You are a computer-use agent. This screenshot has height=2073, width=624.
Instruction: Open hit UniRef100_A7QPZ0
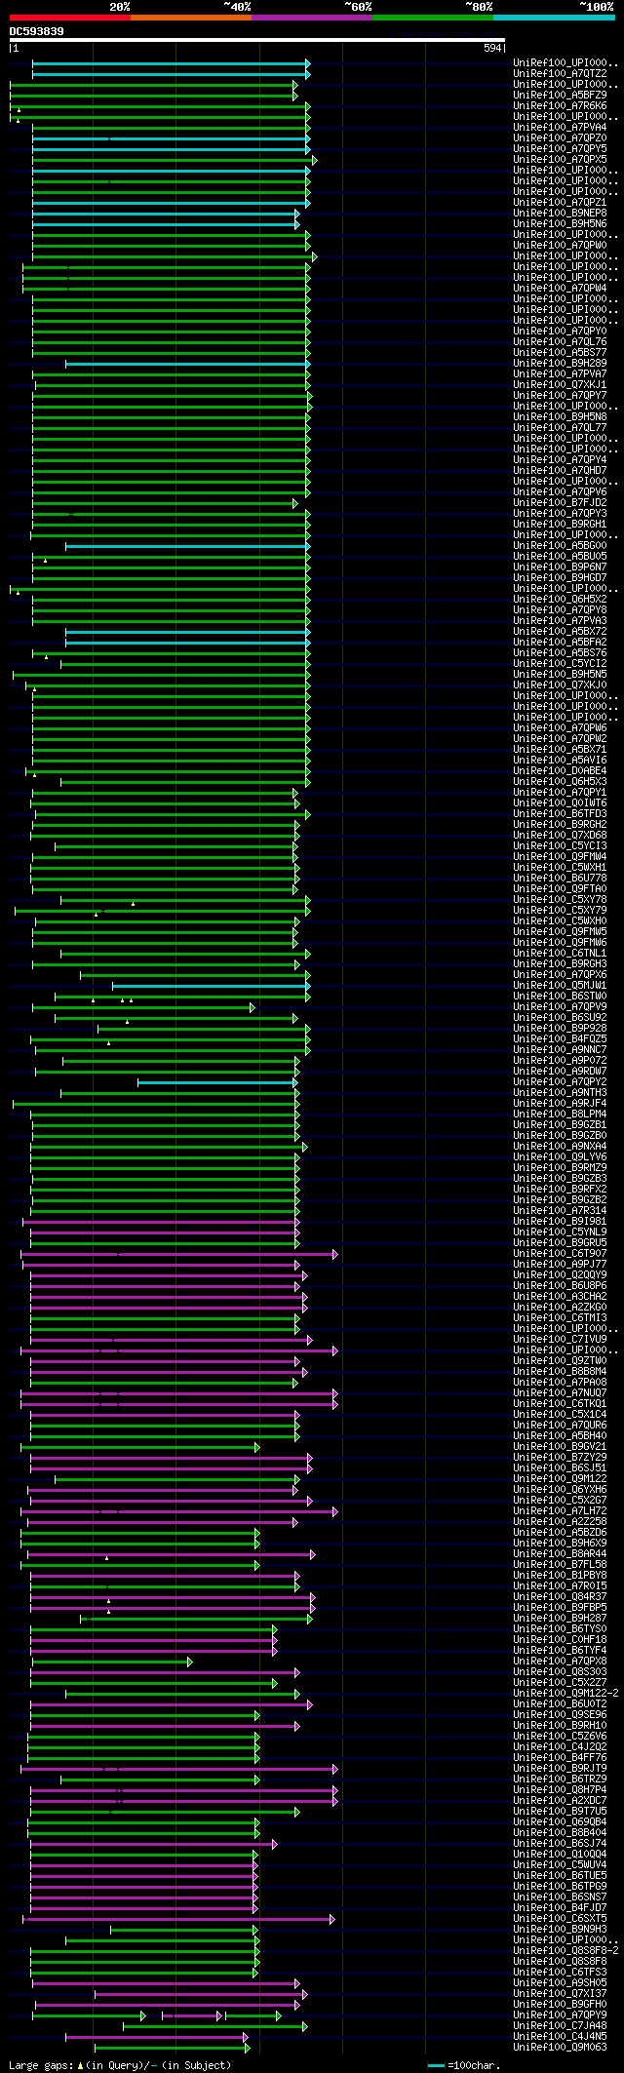click(560, 138)
